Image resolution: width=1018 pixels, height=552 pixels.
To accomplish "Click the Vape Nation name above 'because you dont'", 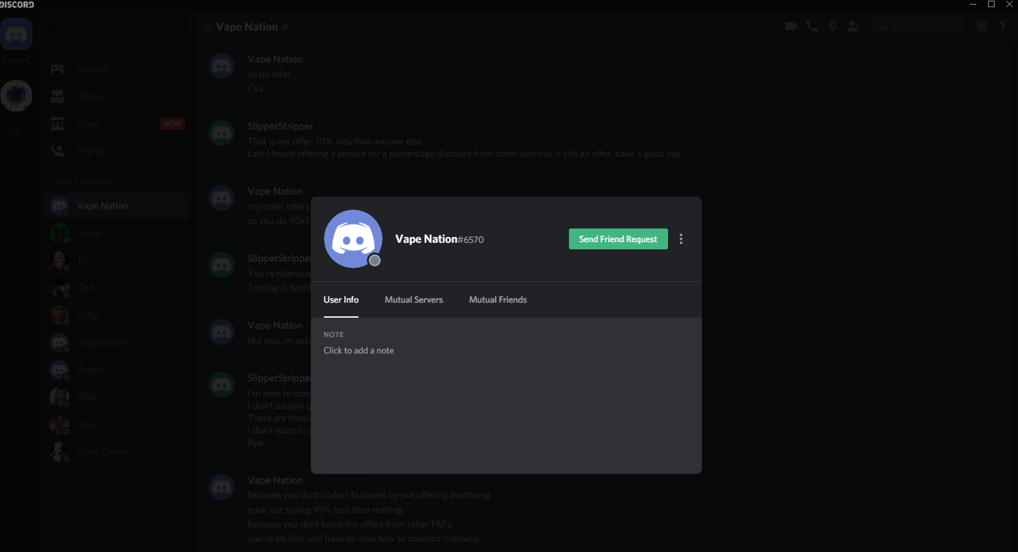I will [275, 480].
